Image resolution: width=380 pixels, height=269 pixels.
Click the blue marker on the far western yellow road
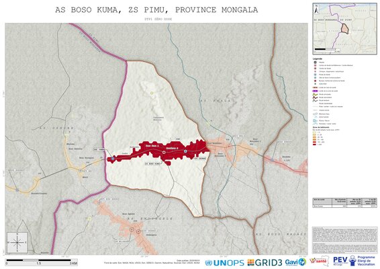[x=17, y=190]
